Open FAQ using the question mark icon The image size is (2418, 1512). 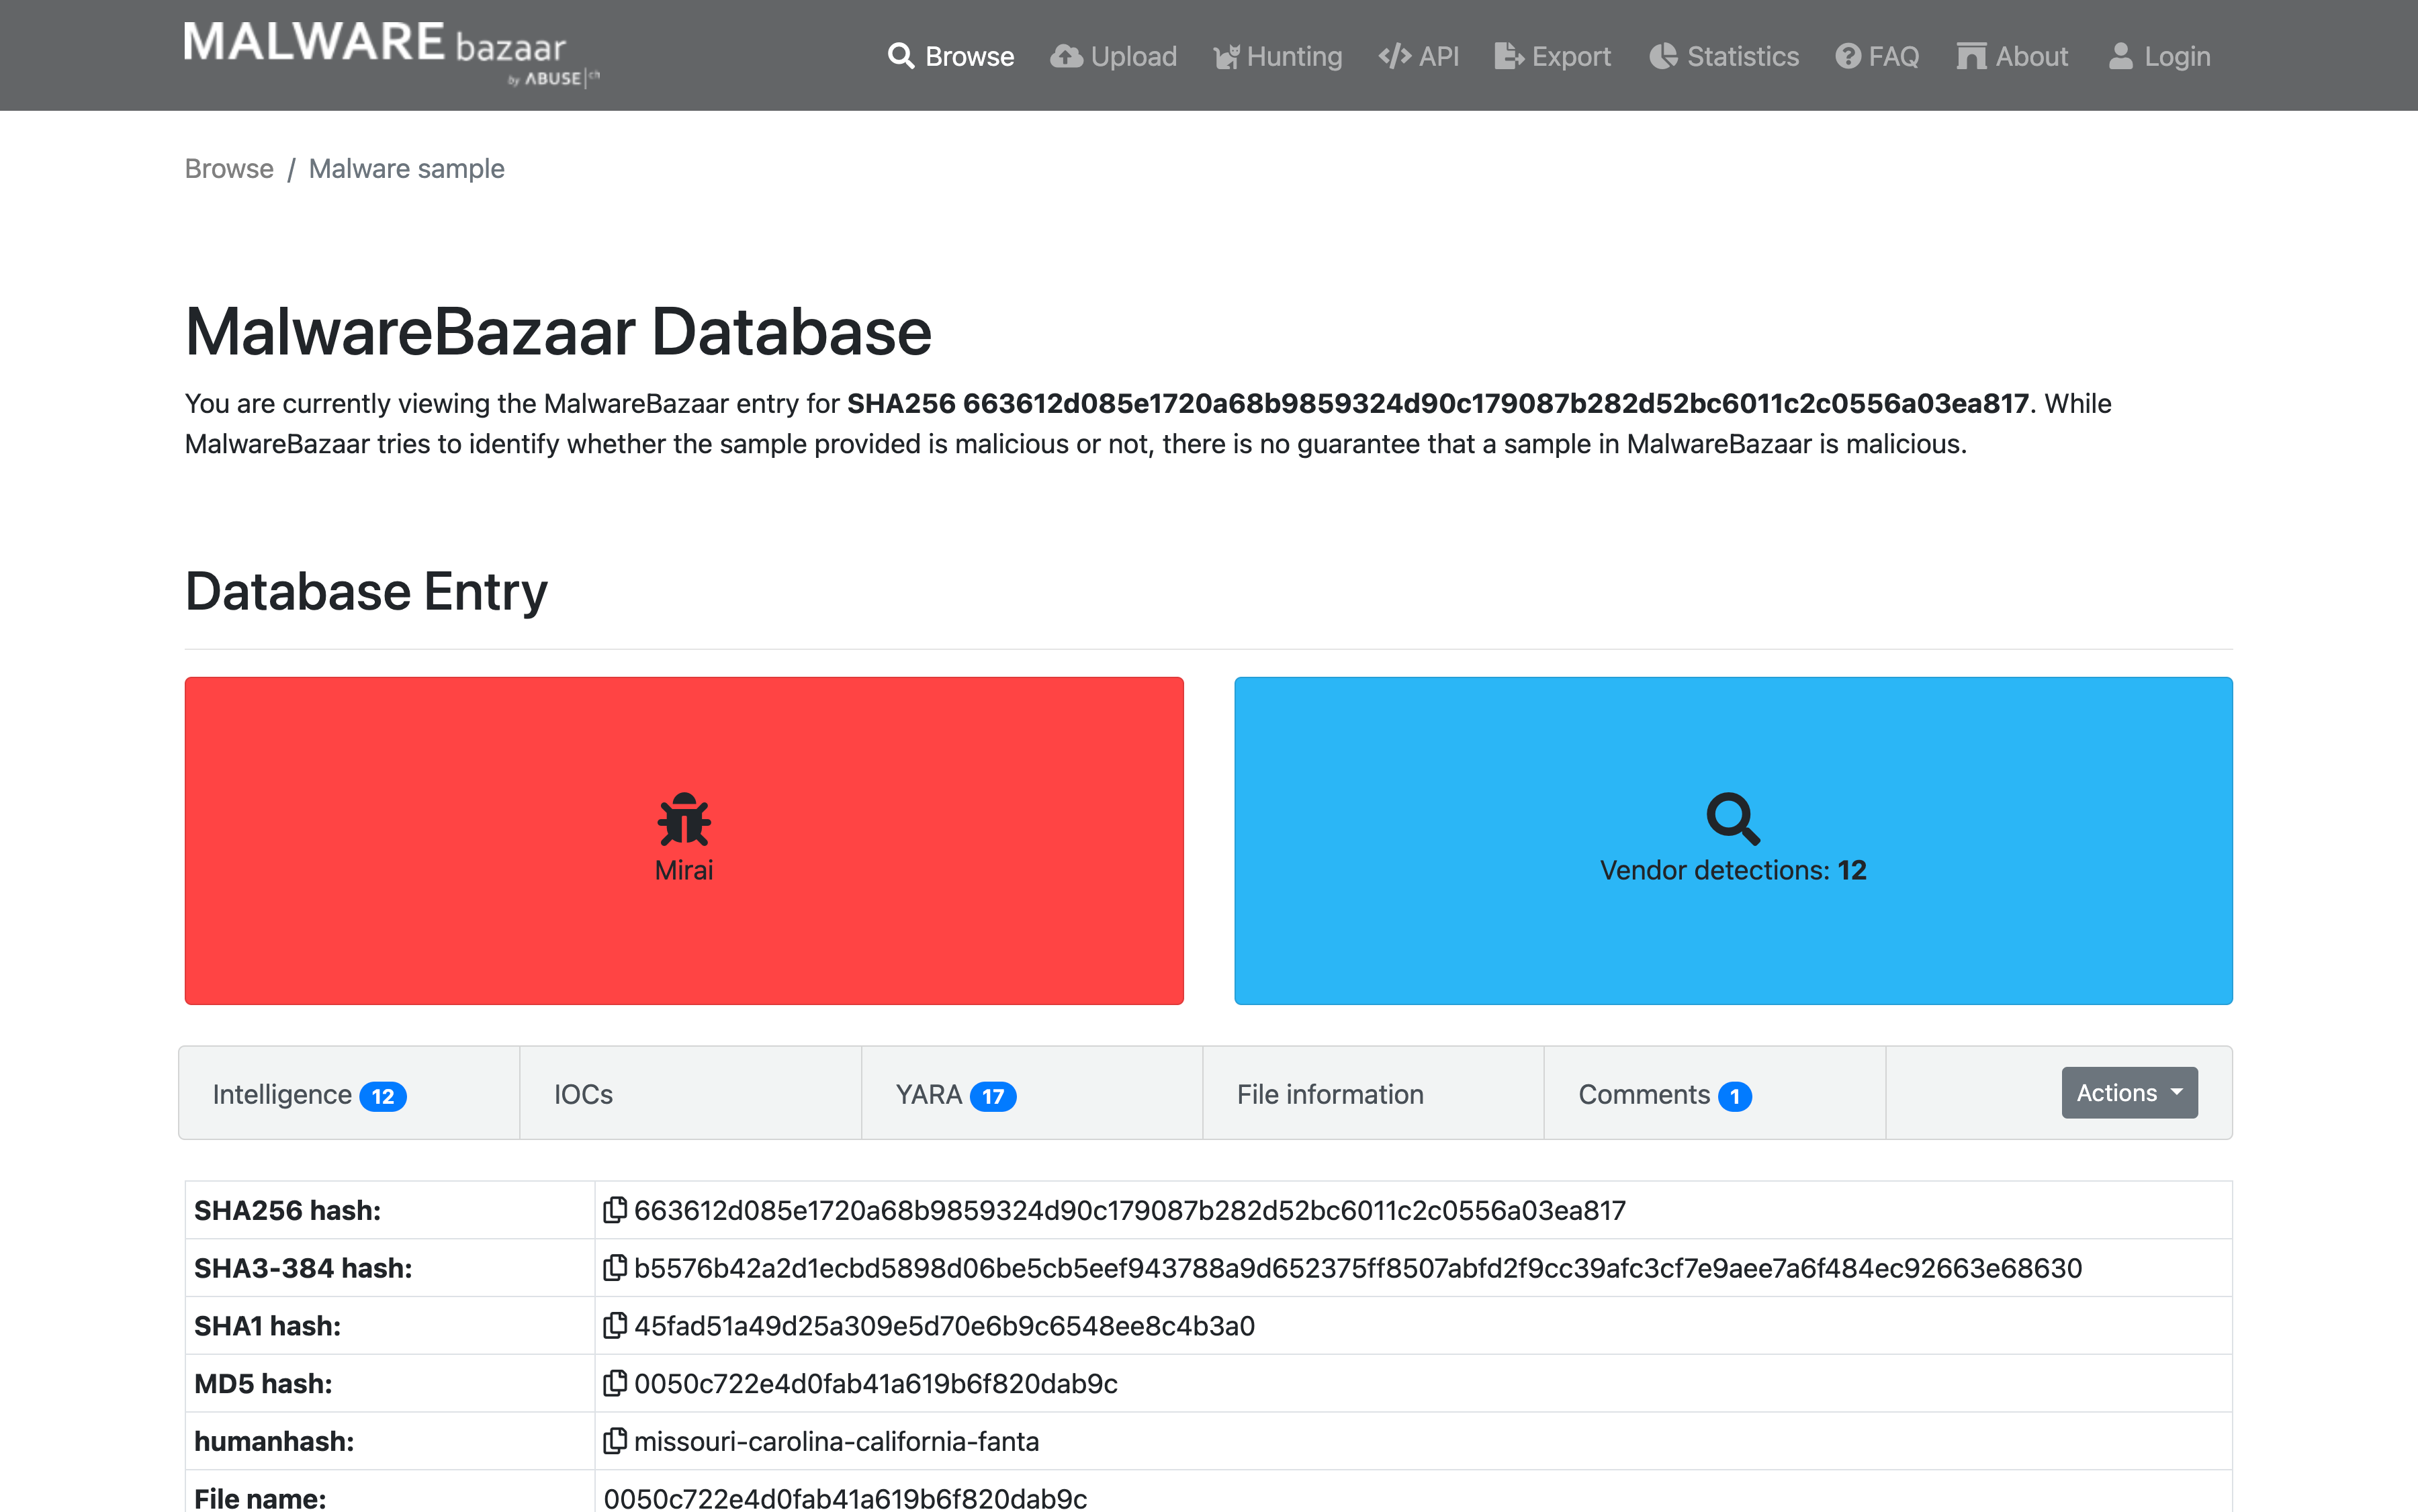pos(1847,56)
